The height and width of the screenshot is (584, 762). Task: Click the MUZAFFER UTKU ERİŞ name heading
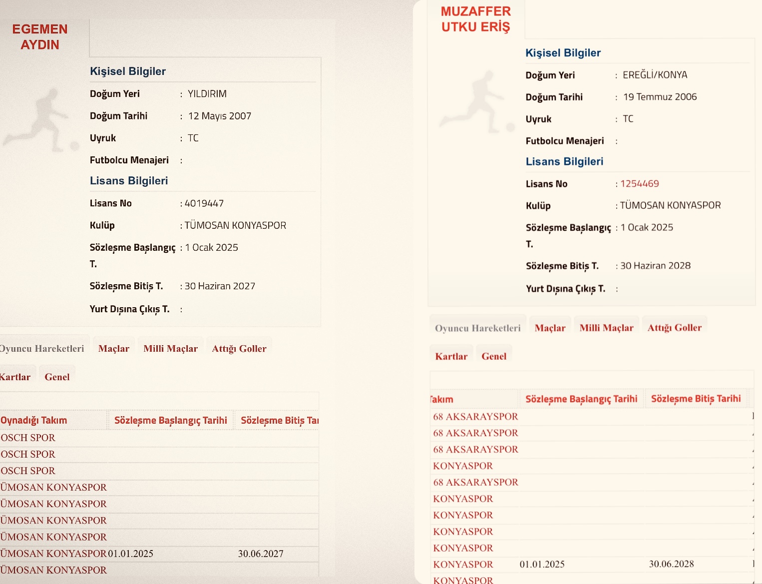(x=476, y=19)
